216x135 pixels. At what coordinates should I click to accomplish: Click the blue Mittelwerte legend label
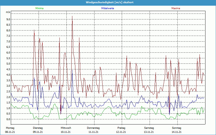coord(107,8)
